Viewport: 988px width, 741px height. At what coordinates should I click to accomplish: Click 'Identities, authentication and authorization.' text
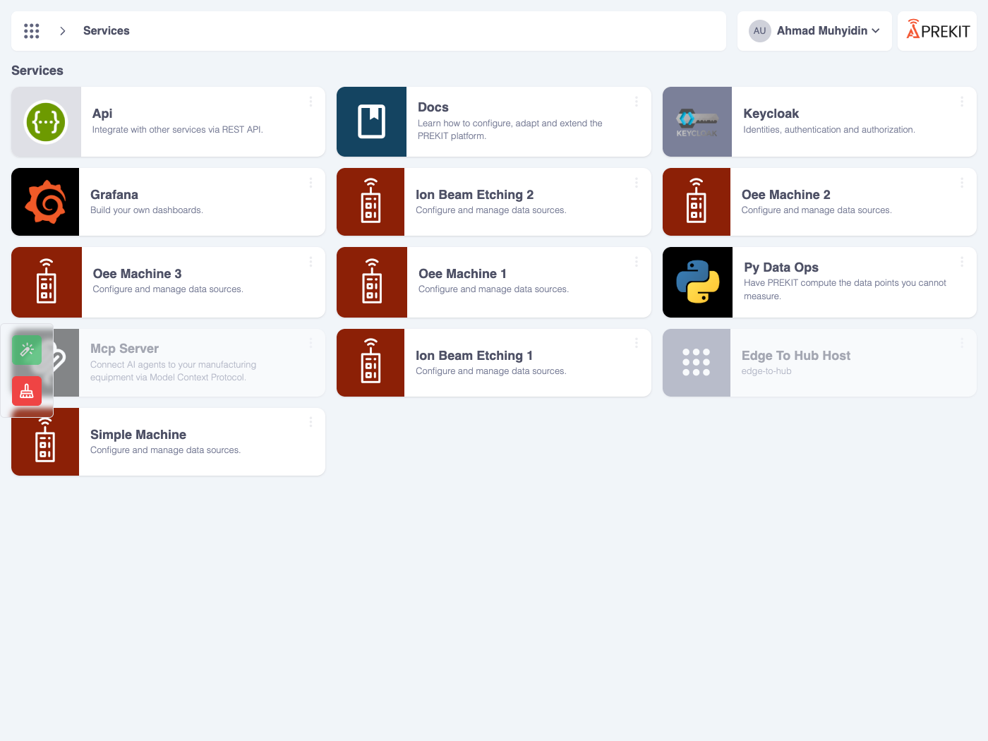[829, 130]
